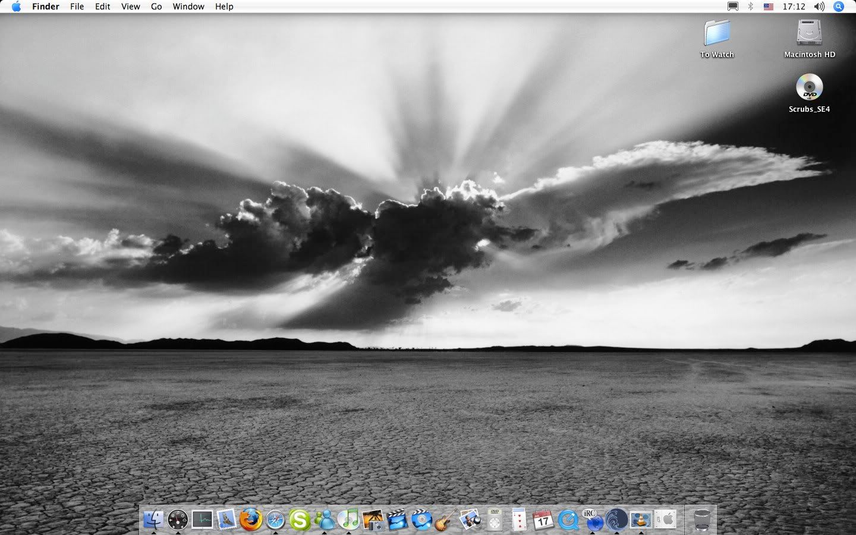Screen dimensions: 856x535
Task: Open GarageBand guitar icon in Dock
Action: 446,520
